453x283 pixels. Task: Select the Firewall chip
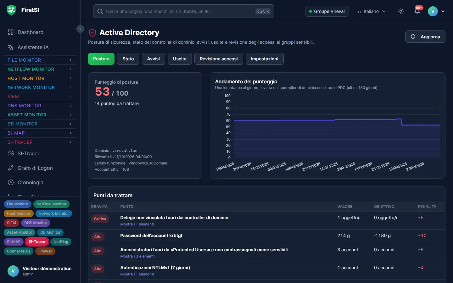pyautogui.click(x=45, y=251)
